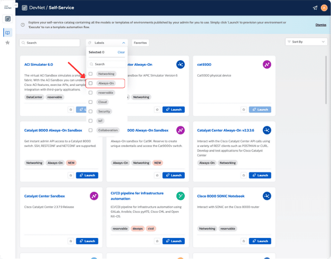Click the DevNet logo in sidebar
The width and height of the screenshot is (331, 259).
[x=8, y=7]
